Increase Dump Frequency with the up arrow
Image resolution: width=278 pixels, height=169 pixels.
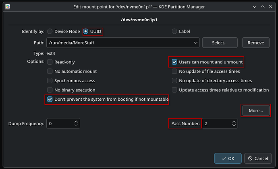[76, 122]
